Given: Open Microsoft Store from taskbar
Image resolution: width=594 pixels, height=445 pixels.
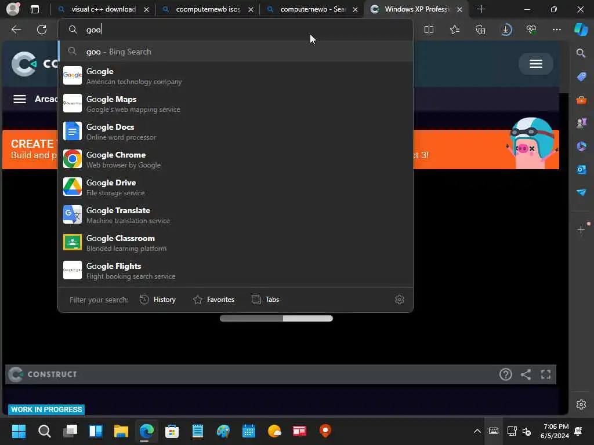Looking at the screenshot, I should [x=172, y=431].
